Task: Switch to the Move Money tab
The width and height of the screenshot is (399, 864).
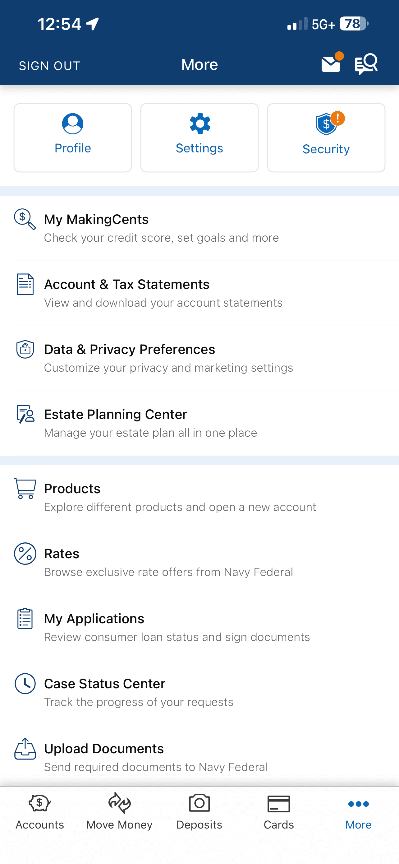Action: pos(119,812)
